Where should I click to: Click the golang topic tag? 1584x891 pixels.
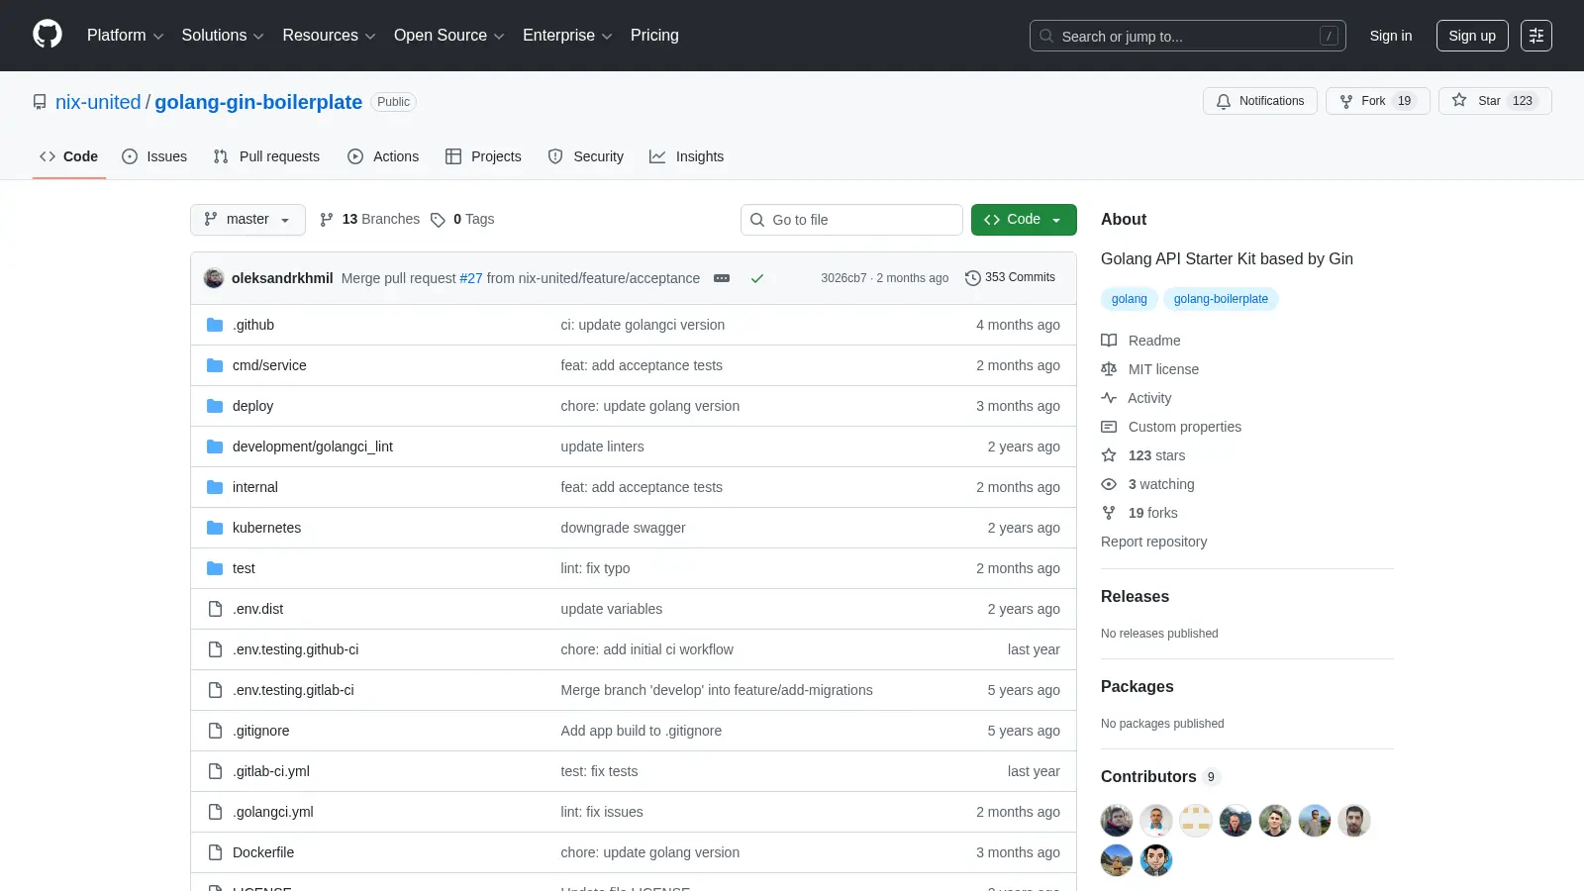[x=1129, y=299]
